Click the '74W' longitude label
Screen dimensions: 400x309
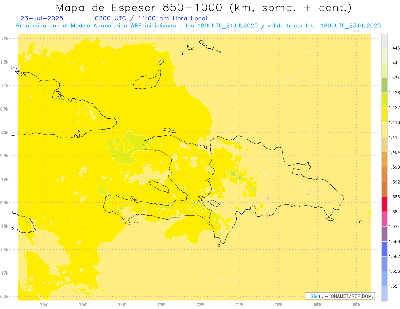[122, 305]
